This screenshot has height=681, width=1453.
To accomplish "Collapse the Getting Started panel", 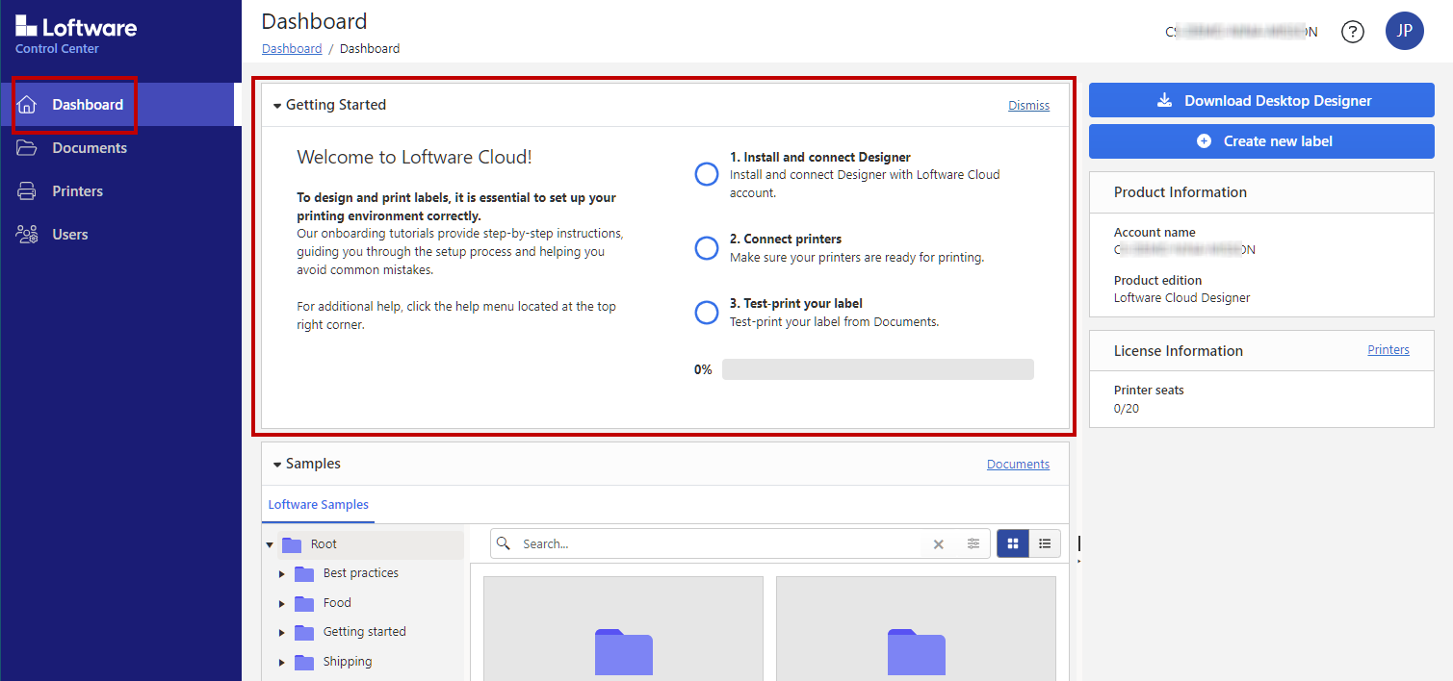I will [277, 106].
